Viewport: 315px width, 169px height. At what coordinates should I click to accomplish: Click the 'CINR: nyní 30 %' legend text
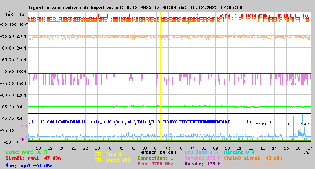pyautogui.click(x=26, y=152)
